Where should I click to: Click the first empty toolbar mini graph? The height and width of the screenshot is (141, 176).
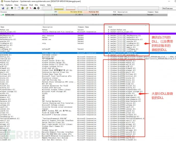coord(47,8)
